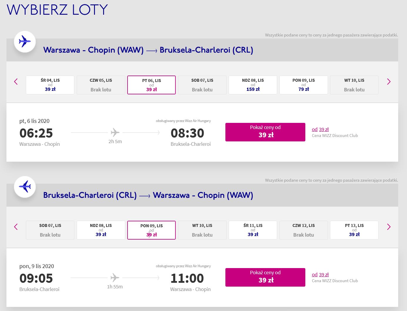
Task: Select outbound date PON 09, LIS for 79 zł
Action: tap(304, 85)
